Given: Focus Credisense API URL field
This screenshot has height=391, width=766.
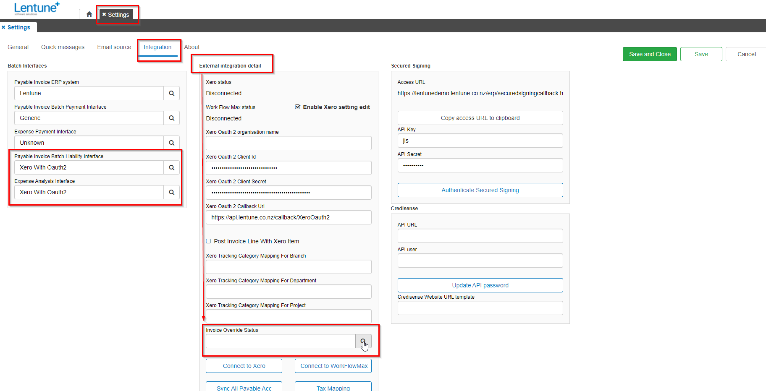Looking at the screenshot, I should [480, 236].
